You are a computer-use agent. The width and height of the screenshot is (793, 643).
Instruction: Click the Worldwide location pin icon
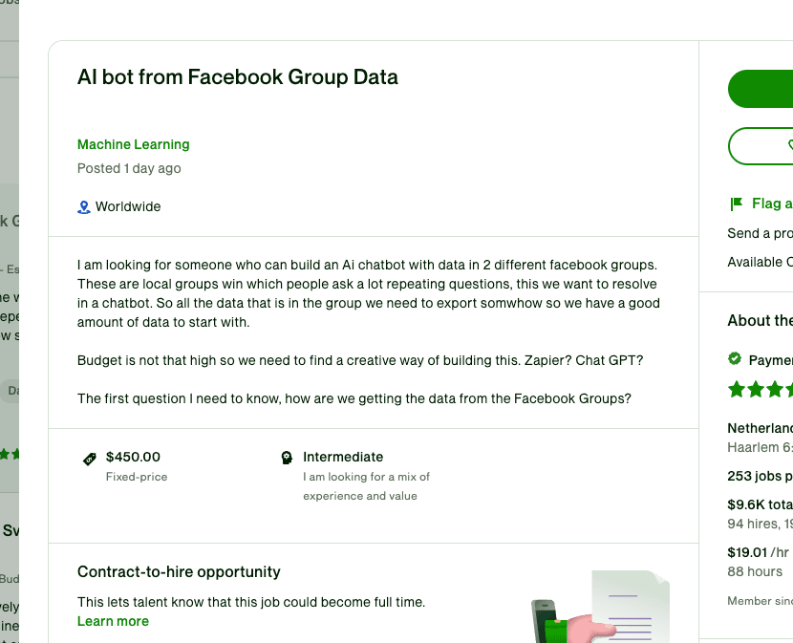tap(84, 206)
